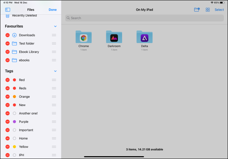This screenshot has height=159, width=228.
Task: Tap the red remove icon beside Test folder
Action: (8, 43)
